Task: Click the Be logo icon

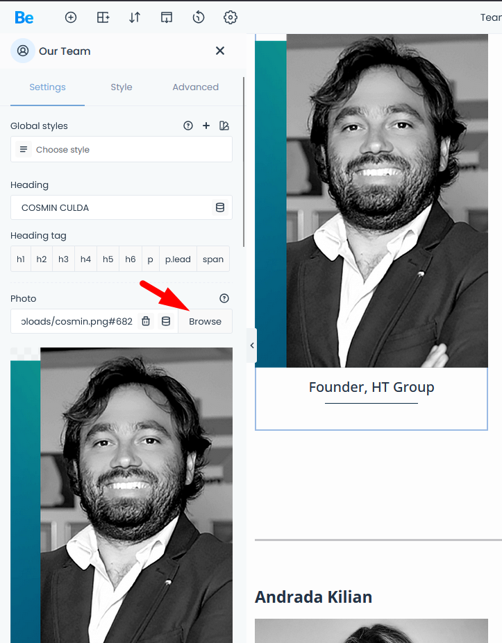Action: click(24, 17)
